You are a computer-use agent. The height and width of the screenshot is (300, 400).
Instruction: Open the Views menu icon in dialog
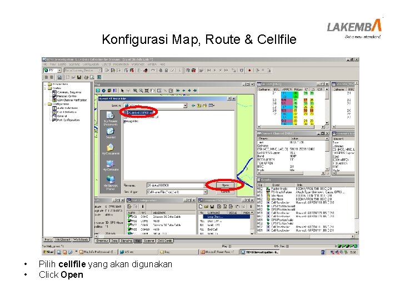tap(212, 106)
